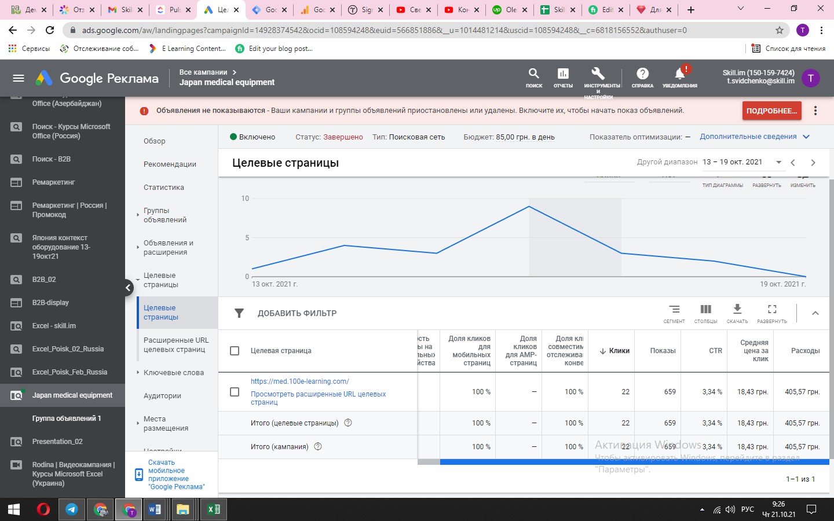
Task: Open the Search magnifier icon in header
Action: [533, 74]
